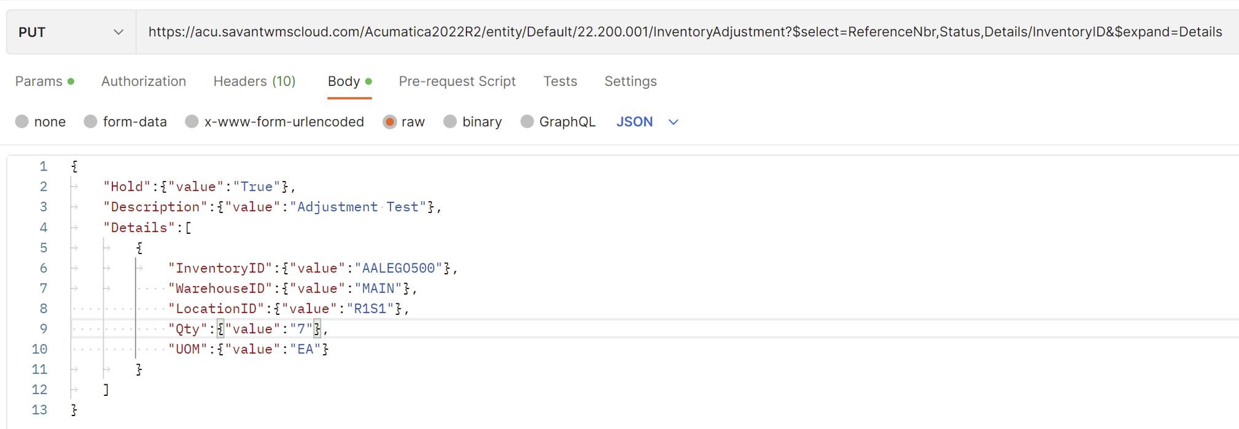The height and width of the screenshot is (429, 1239).
Task: Switch to the Authorization tab
Action: [144, 81]
